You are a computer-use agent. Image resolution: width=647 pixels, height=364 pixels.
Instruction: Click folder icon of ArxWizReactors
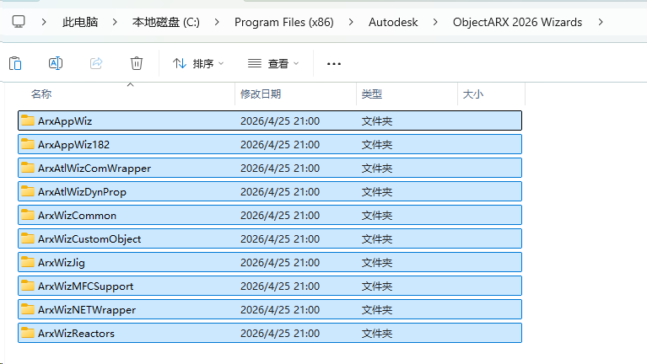click(28, 332)
